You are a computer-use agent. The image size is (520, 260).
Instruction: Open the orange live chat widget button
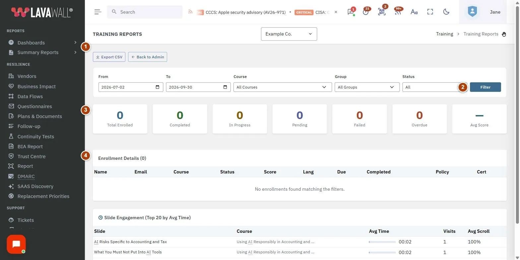(16, 244)
